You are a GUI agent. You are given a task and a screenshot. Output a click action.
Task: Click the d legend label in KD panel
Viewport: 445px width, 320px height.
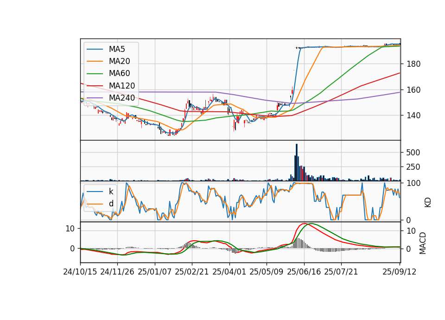click(x=111, y=204)
